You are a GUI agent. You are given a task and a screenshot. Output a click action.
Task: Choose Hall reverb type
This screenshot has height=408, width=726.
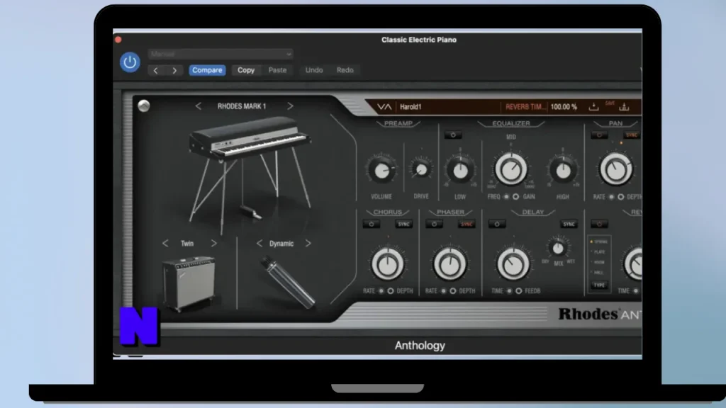point(598,273)
